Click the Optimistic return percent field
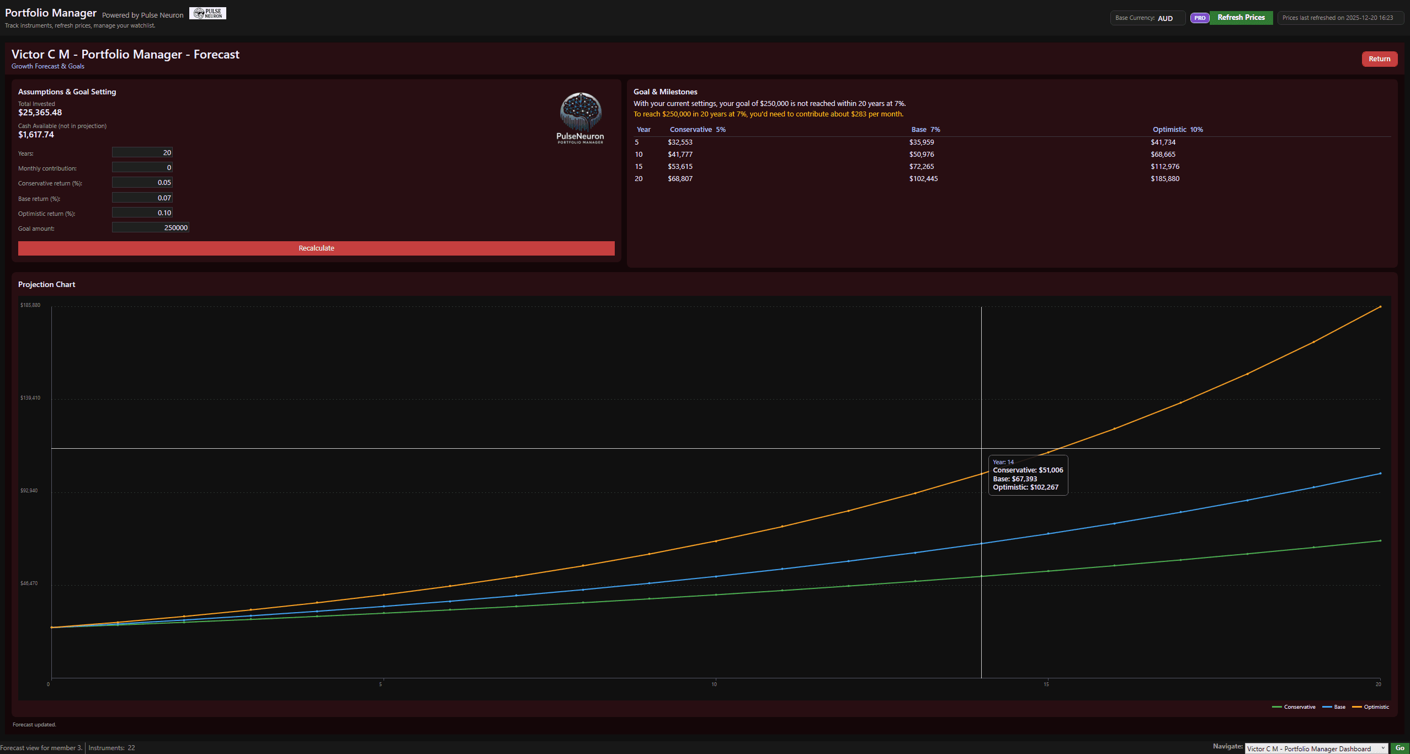The image size is (1410, 754). [142, 213]
